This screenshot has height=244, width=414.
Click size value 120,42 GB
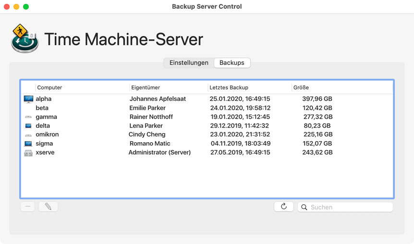tap(317, 108)
